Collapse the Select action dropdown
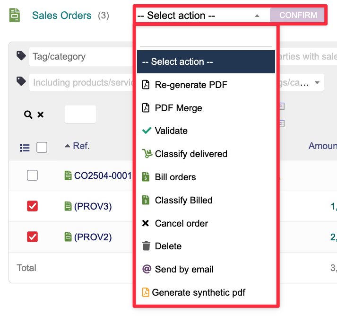 coord(257,16)
